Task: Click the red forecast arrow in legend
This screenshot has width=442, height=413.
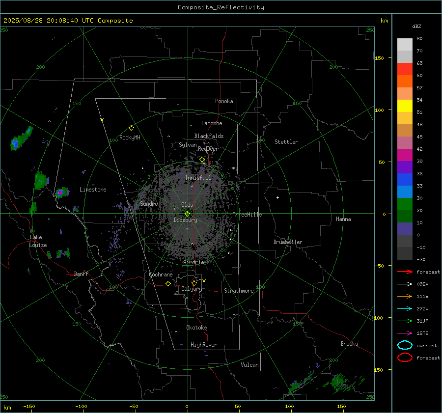Action: click(x=405, y=272)
